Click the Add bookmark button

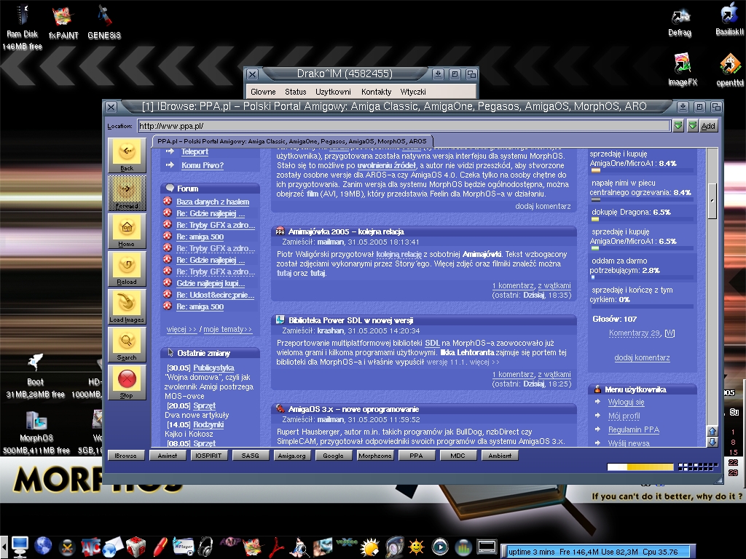point(708,125)
